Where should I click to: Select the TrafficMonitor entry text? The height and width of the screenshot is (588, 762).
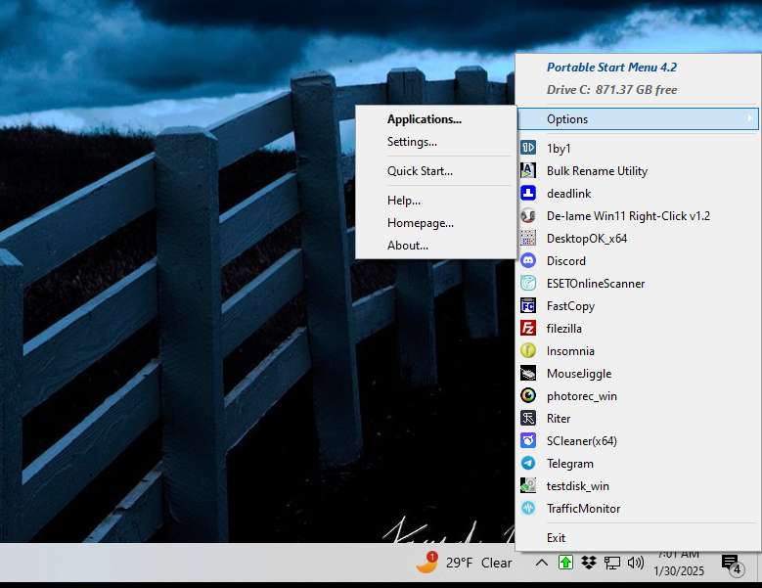584,509
